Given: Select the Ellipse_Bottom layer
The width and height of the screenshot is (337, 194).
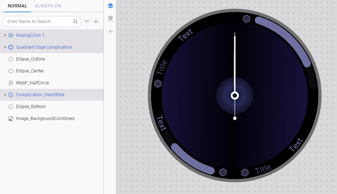Looking at the screenshot, I should pyautogui.click(x=31, y=107).
